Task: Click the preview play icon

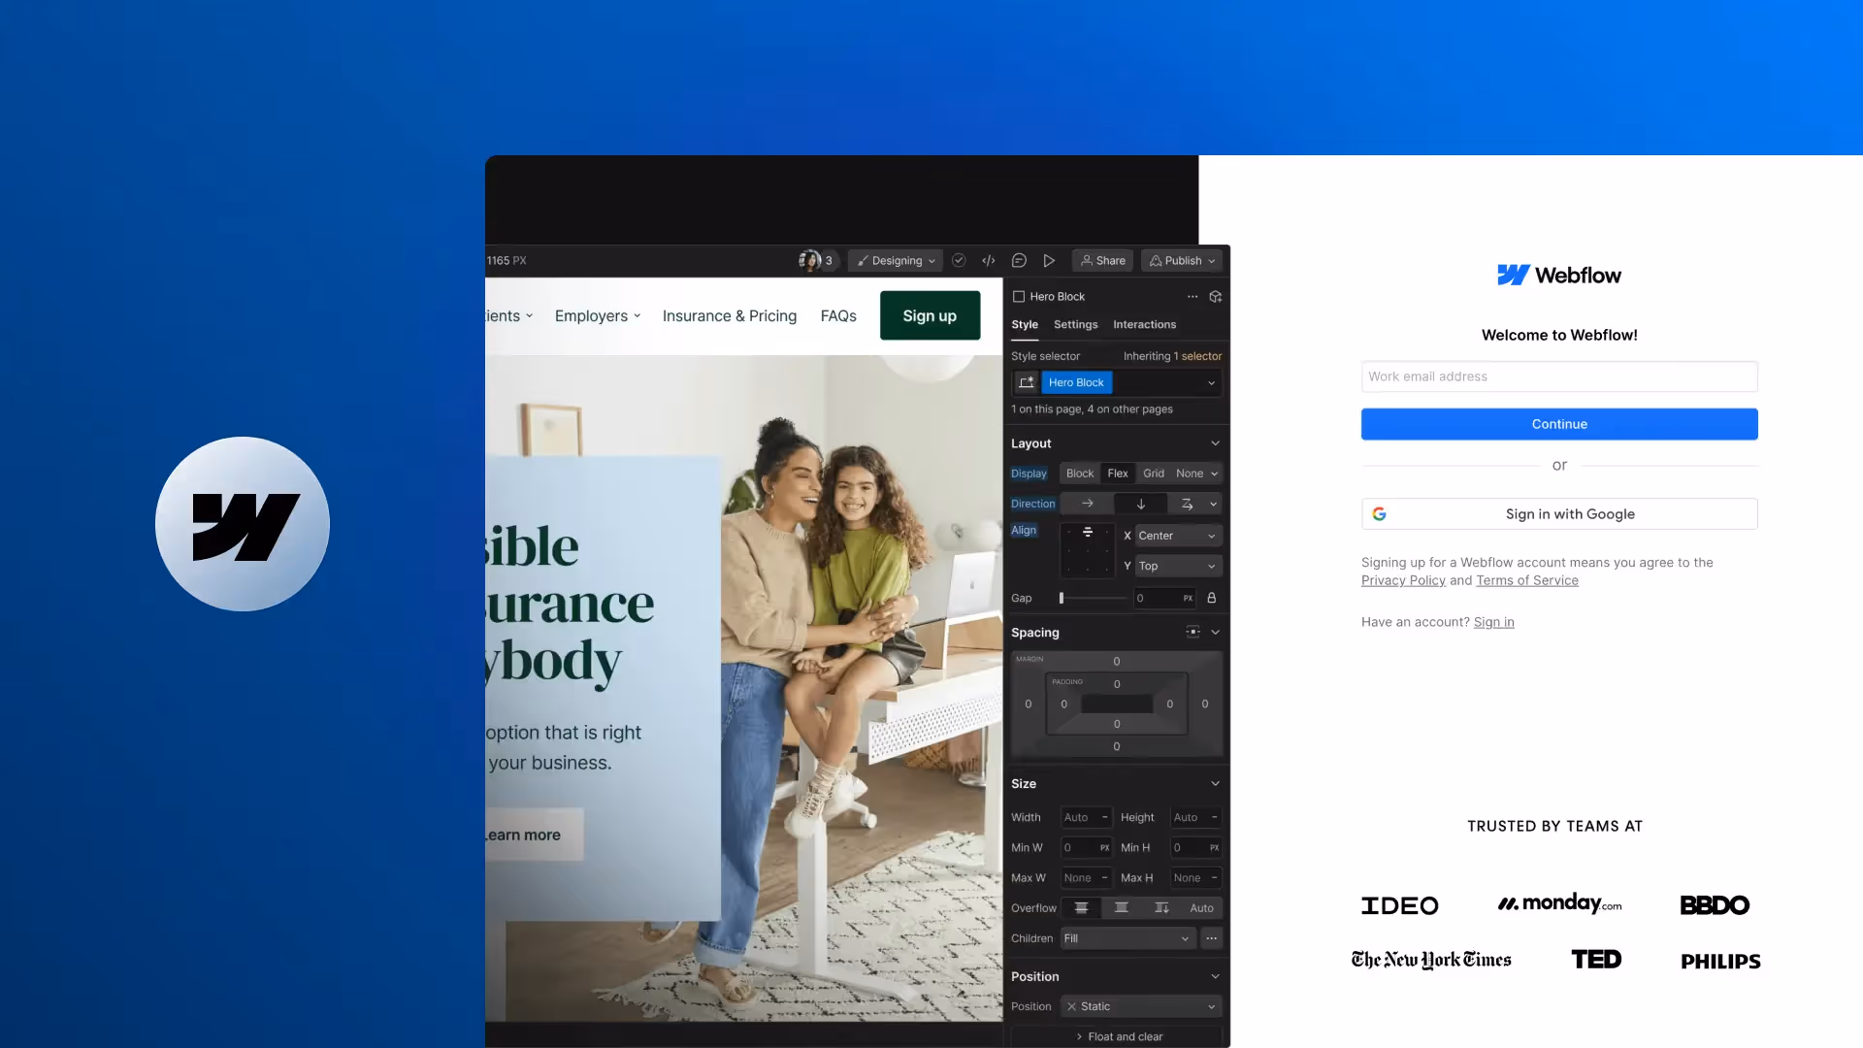Action: pyautogui.click(x=1049, y=260)
